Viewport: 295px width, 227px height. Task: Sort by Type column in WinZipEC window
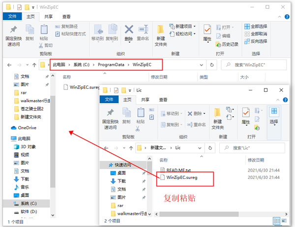click(x=204, y=77)
